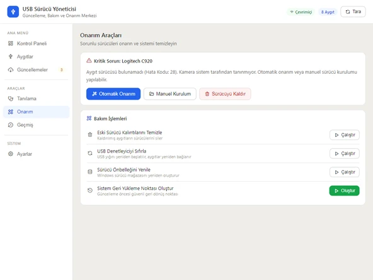Click the Tanılama stethoscope icon
This screenshot has width=373, height=280.
point(11,98)
